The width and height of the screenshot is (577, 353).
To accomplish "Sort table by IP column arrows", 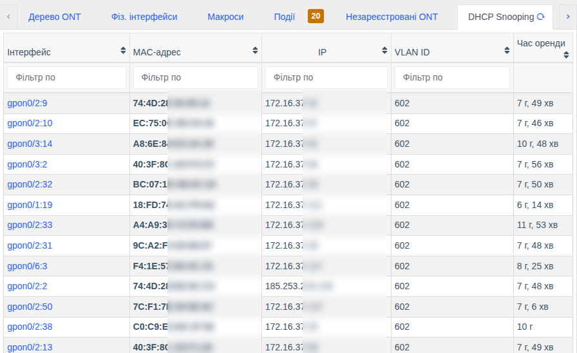I will point(384,51).
